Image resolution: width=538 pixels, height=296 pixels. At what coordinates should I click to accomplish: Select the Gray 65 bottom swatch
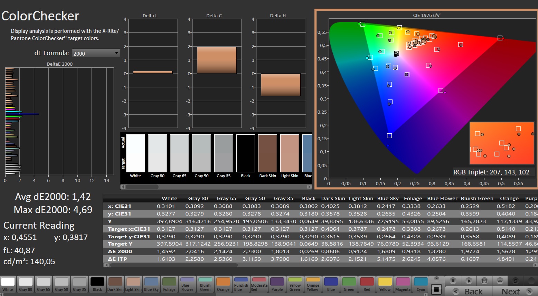click(x=44, y=284)
